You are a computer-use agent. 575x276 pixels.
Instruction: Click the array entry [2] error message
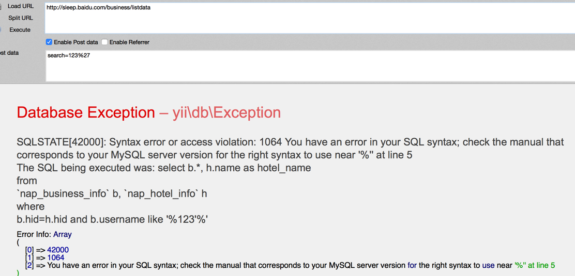click(x=290, y=265)
